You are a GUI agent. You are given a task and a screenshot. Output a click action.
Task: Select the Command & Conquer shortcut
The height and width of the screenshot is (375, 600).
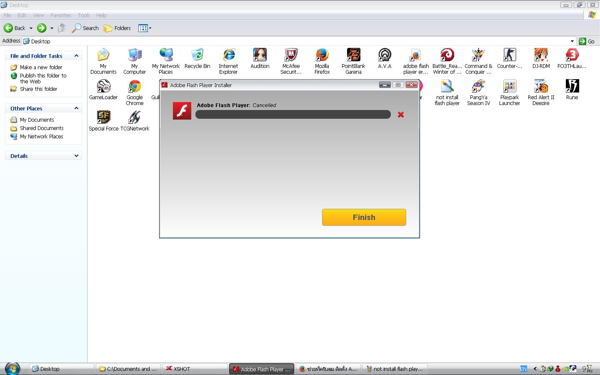[478, 61]
